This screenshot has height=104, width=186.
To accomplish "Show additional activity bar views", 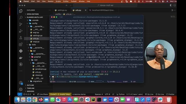I will click(x=21, y=71).
